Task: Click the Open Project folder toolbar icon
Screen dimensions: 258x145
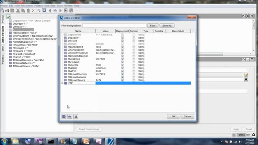Action: click(x=7, y=11)
